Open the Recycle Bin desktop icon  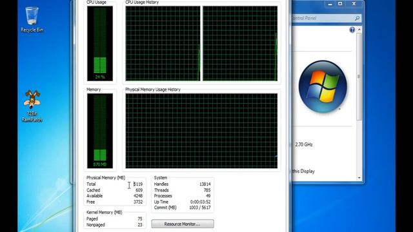click(x=32, y=19)
